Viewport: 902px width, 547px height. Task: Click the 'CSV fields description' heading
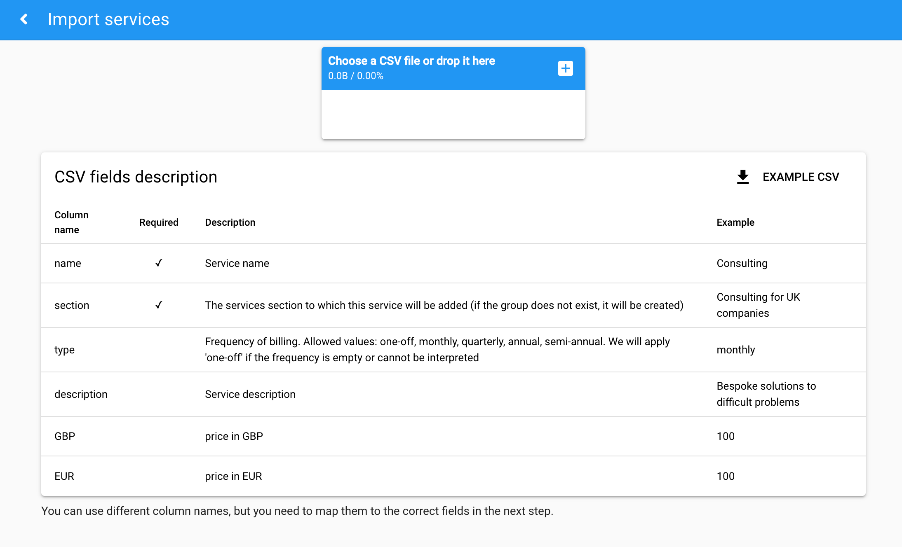pyautogui.click(x=136, y=177)
